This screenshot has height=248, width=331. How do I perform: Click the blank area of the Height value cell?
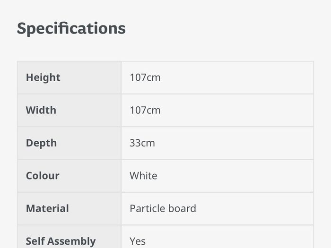coord(236,77)
